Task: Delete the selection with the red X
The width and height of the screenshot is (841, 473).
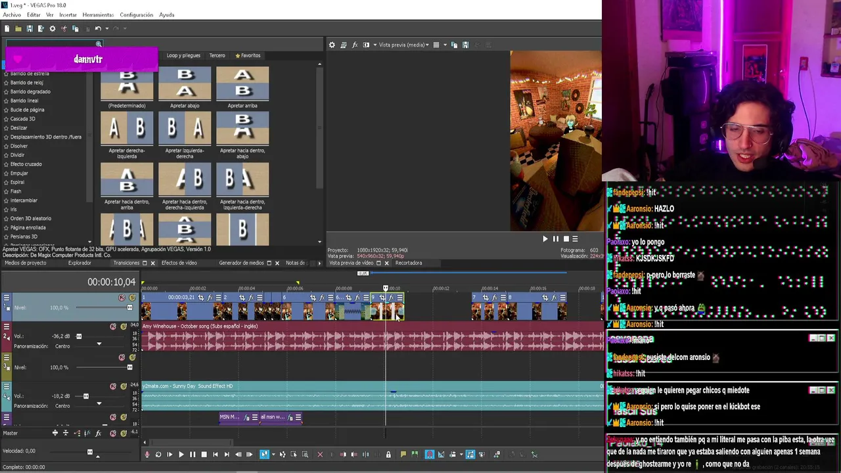Action: coord(319,454)
